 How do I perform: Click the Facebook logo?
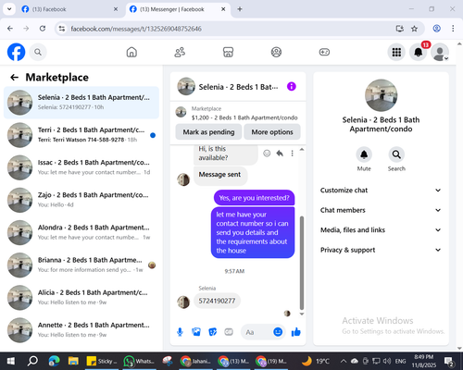pyautogui.click(x=16, y=52)
